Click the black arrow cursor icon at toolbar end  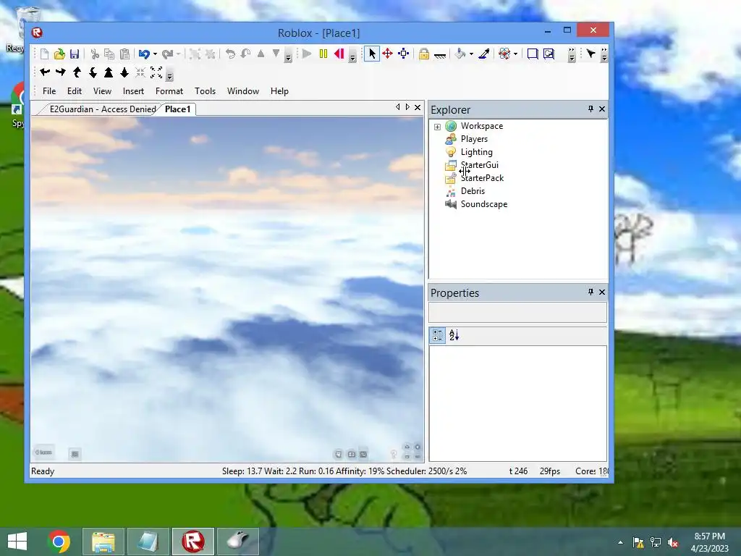coord(590,54)
